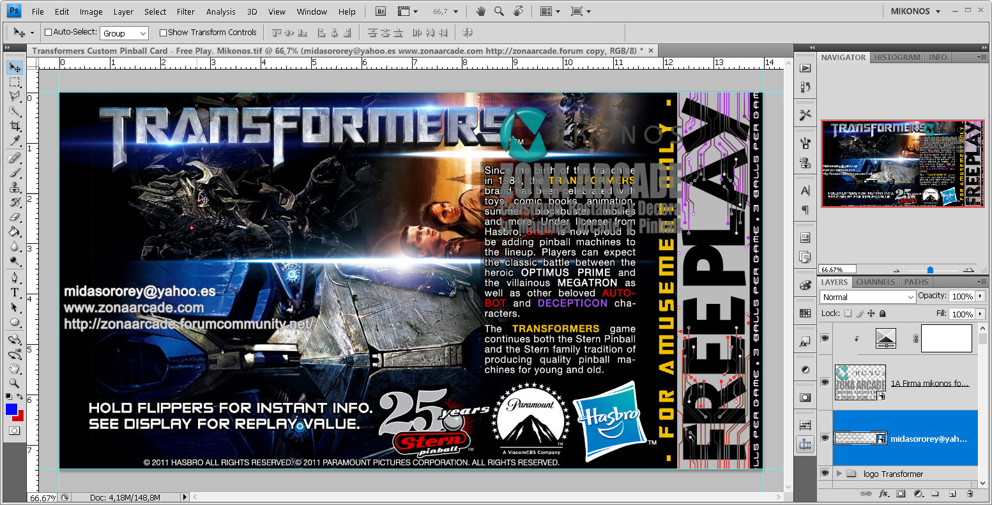This screenshot has width=992, height=505.
Task: Select the Ellipse shape tool
Action: (15, 322)
